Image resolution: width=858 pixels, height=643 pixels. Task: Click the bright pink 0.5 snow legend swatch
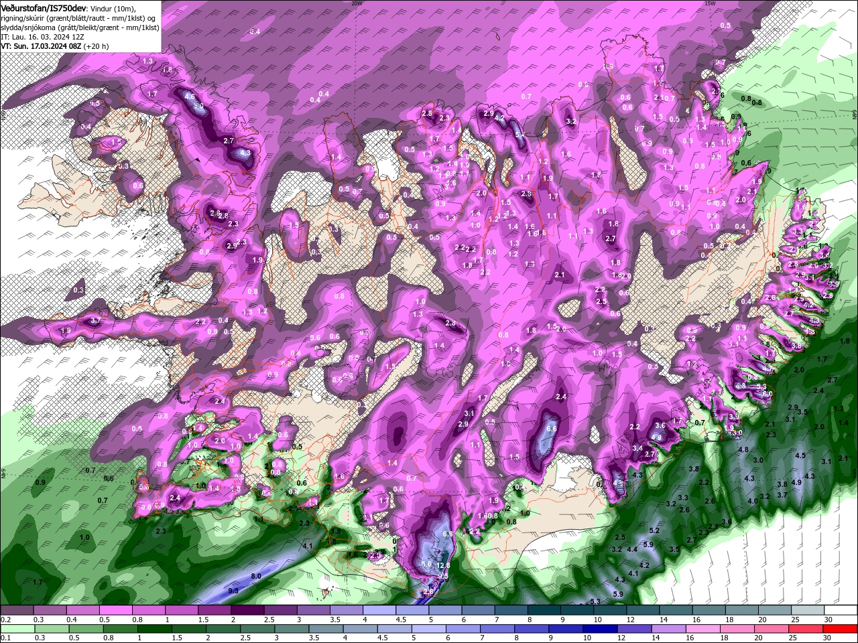[x=115, y=610]
